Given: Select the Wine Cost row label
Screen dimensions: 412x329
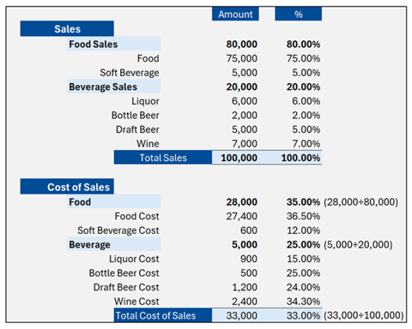Looking at the screenshot, I should point(136,302).
